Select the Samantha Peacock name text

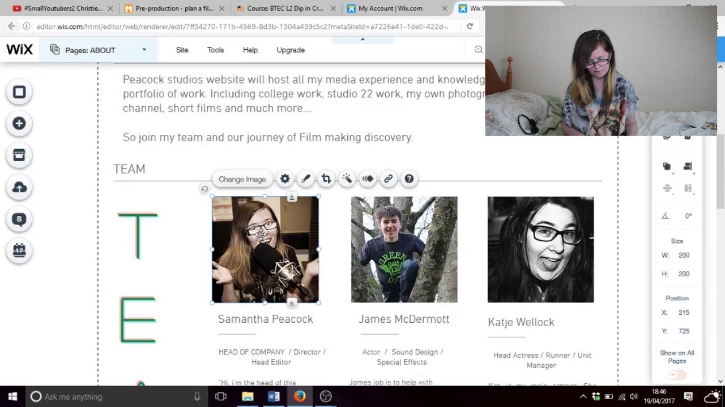click(266, 319)
